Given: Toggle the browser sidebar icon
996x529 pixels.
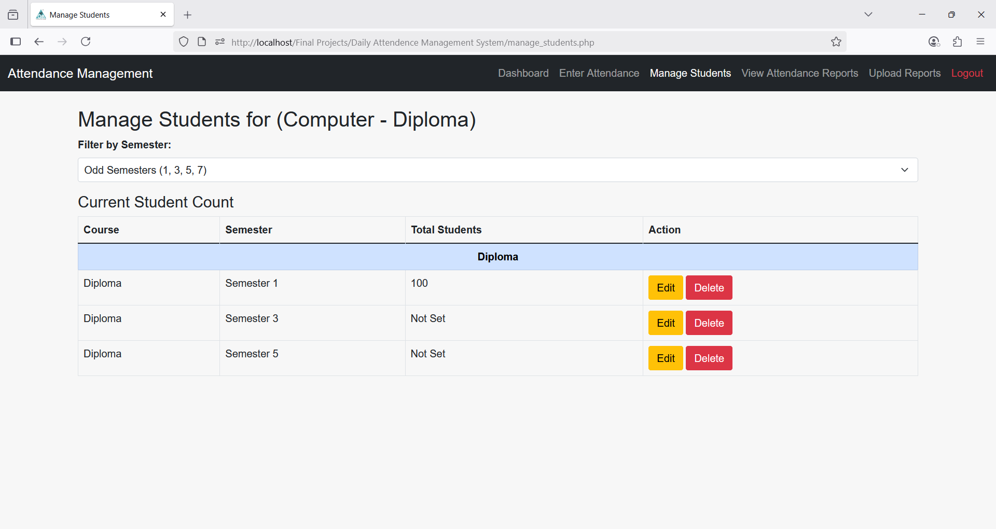Looking at the screenshot, I should 16,42.
